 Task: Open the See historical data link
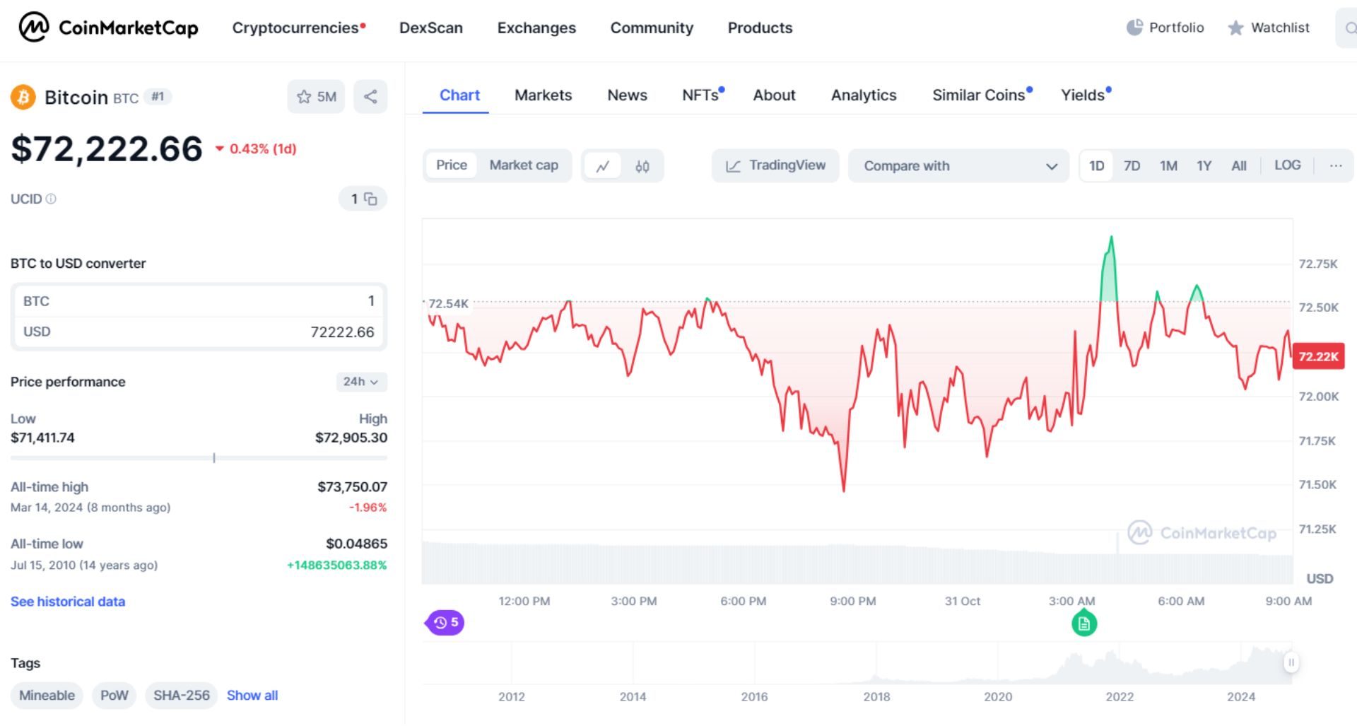[67, 602]
